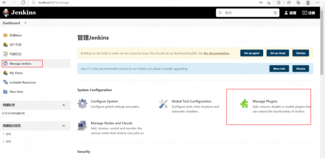The image size is (325, 158).
Task: Collapse the build queue section
Action: [64, 105]
